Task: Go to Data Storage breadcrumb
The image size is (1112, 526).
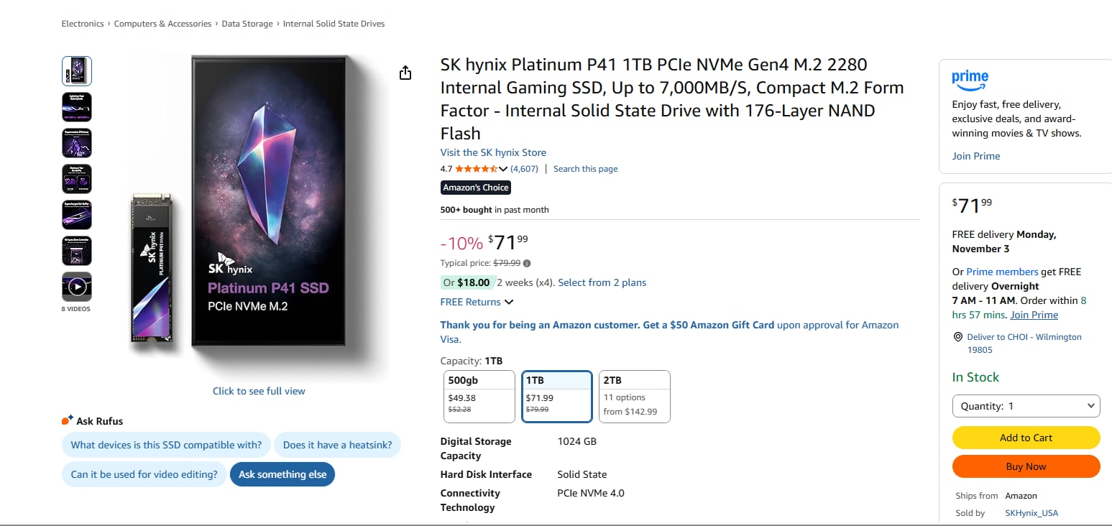Action: (247, 24)
